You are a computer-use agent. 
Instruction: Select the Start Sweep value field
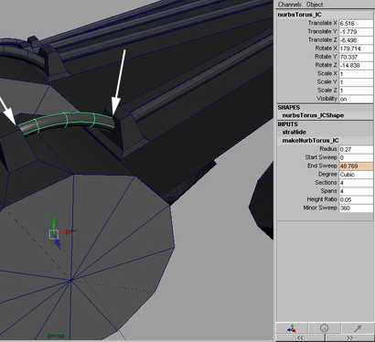point(356,157)
